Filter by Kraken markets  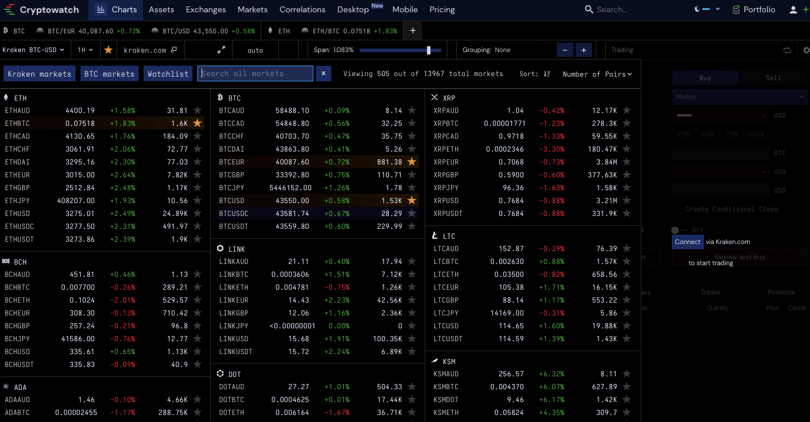(39, 73)
